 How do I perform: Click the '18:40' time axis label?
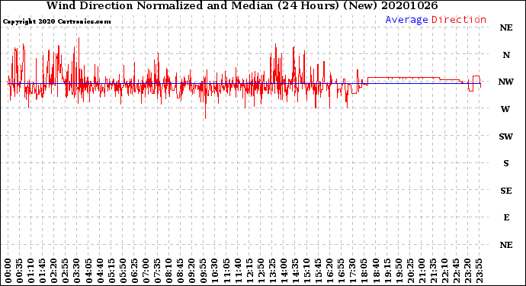click(376, 271)
